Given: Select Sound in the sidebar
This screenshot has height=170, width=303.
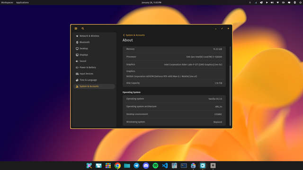Looking at the screenshot, I should [x=94, y=61].
